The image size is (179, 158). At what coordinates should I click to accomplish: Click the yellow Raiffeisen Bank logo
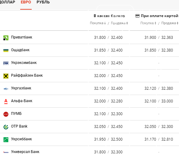point(6,76)
